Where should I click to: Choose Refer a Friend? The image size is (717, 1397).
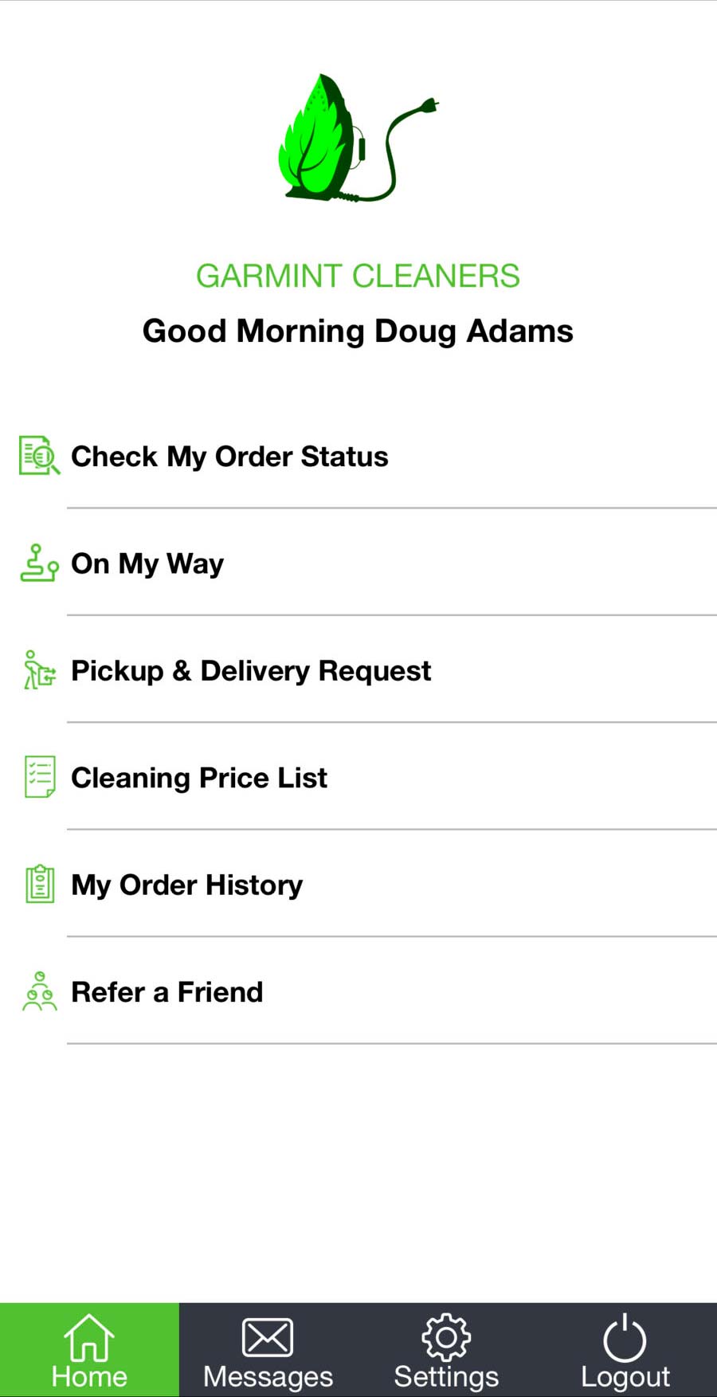(167, 992)
